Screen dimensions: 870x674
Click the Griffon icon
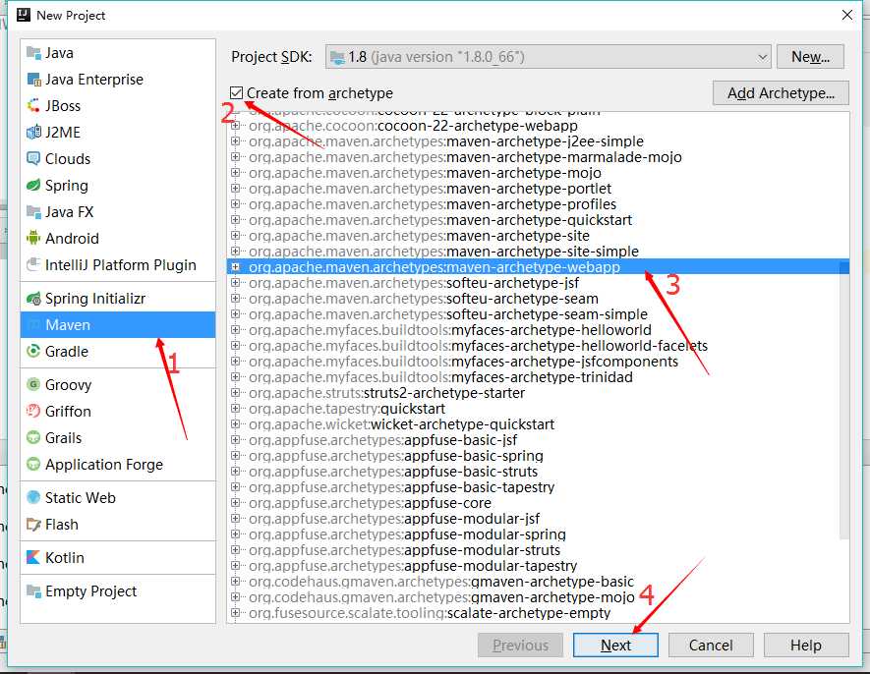pos(33,412)
